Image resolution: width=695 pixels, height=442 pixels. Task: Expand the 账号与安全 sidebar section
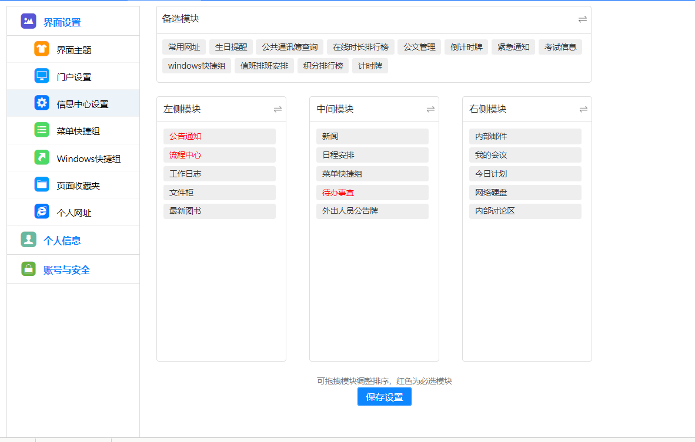point(66,270)
